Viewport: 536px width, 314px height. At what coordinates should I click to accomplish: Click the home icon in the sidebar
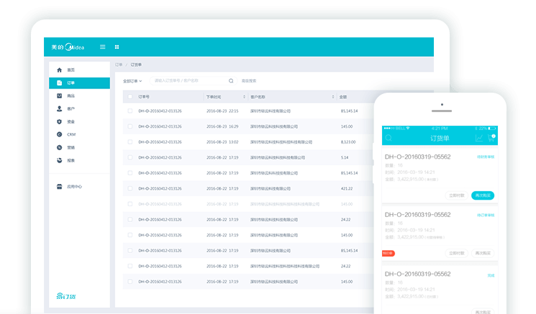coord(59,70)
